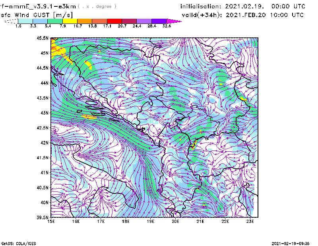Click the crimson 20.7–24.4 legend swatch
This screenshot has width=318, height=246.
point(129,21)
